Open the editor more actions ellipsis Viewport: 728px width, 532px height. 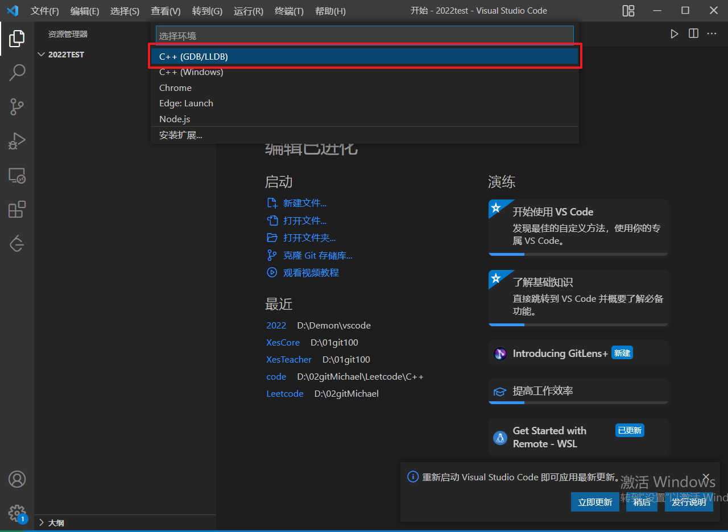(712, 34)
